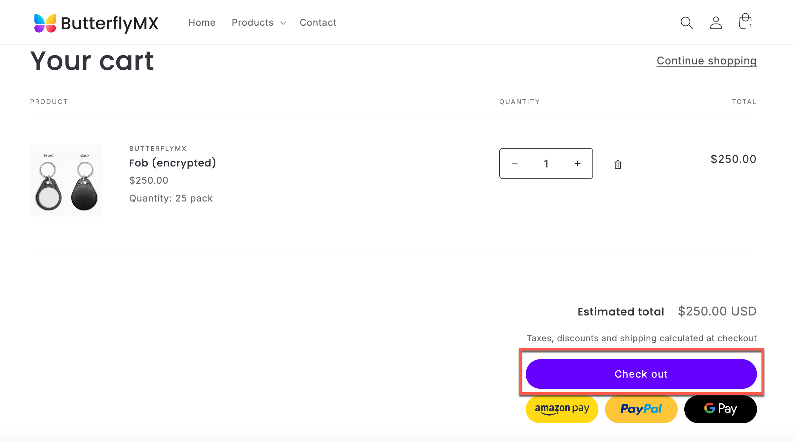Viewport: 795px width, 442px height.
Task: Open the Products menu item
Action: pyautogui.click(x=252, y=22)
